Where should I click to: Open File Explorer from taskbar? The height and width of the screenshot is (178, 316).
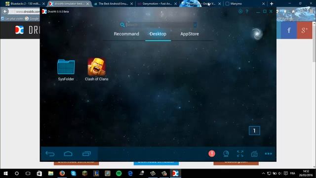[50, 174]
